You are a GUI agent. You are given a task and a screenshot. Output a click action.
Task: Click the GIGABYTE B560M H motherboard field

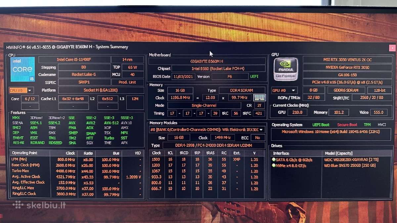click(207, 61)
